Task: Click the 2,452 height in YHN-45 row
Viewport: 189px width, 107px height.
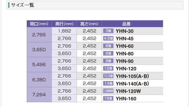Action: click(x=90, y=39)
